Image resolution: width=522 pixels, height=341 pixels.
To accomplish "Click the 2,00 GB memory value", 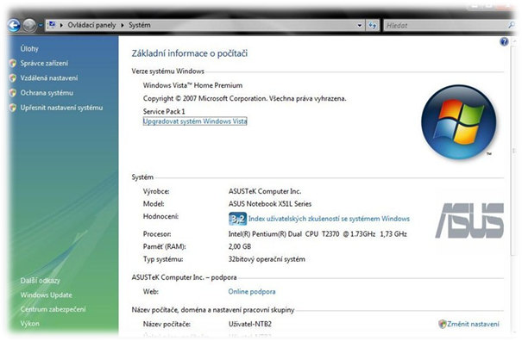I will pyautogui.click(x=240, y=246).
